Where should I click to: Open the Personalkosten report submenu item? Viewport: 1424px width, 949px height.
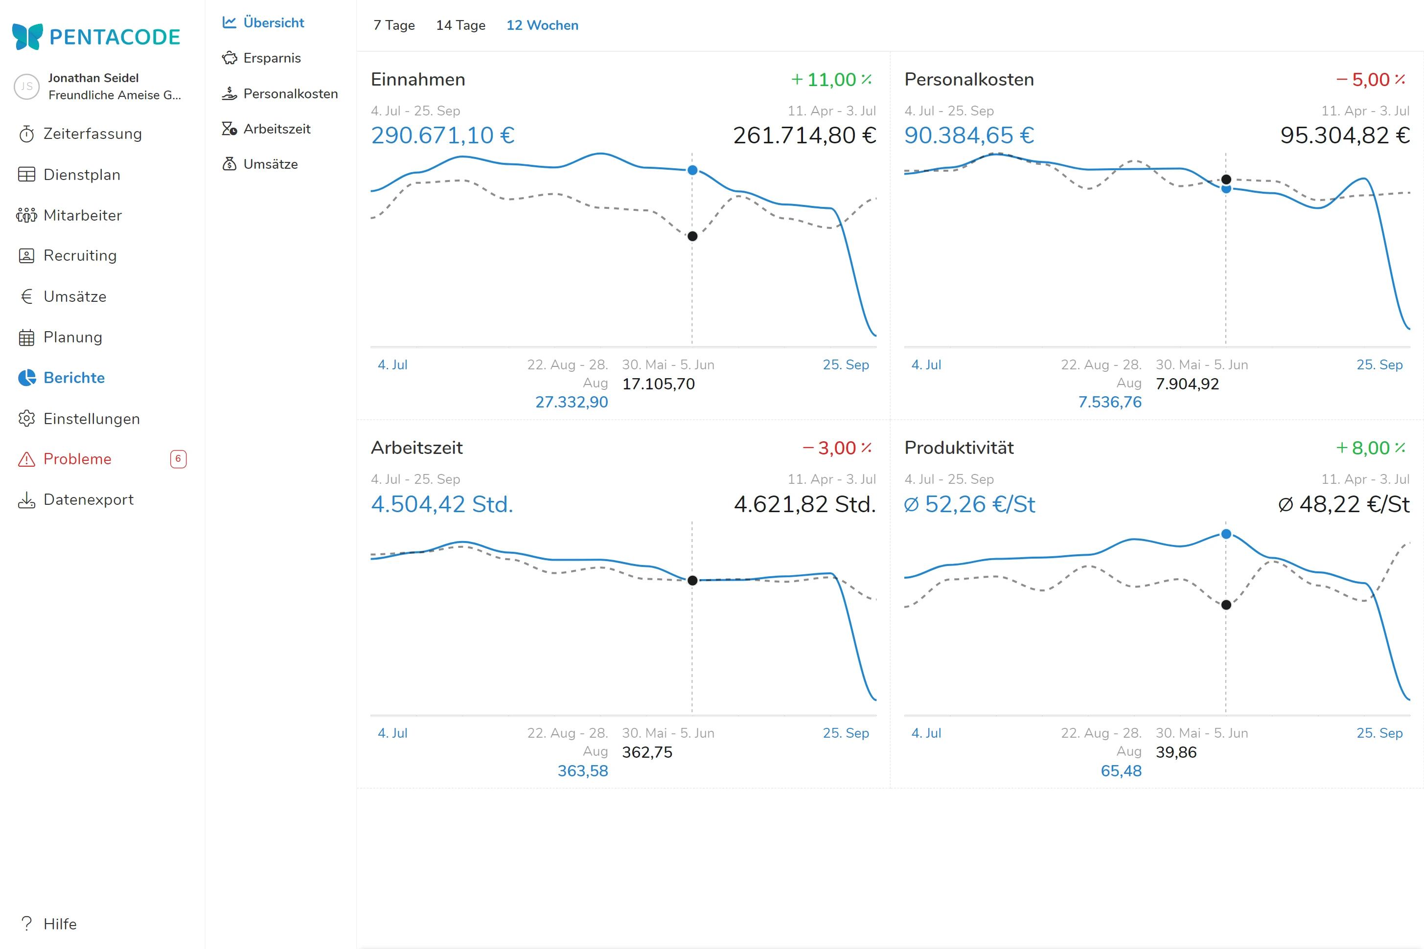pyautogui.click(x=290, y=93)
